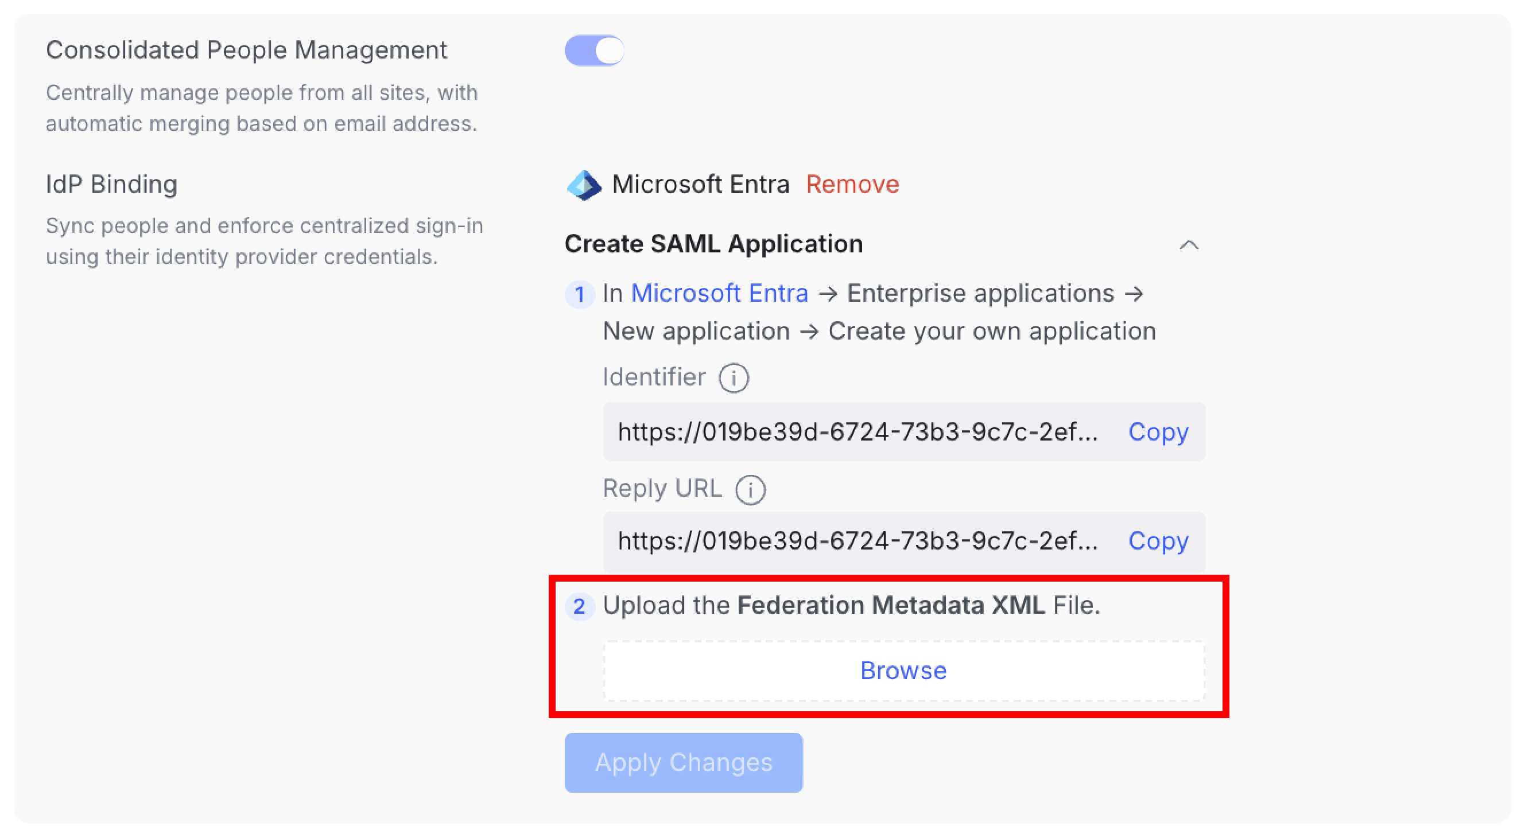Click the Reply URL text field
The image size is (1521, 834).
(857, 541)
